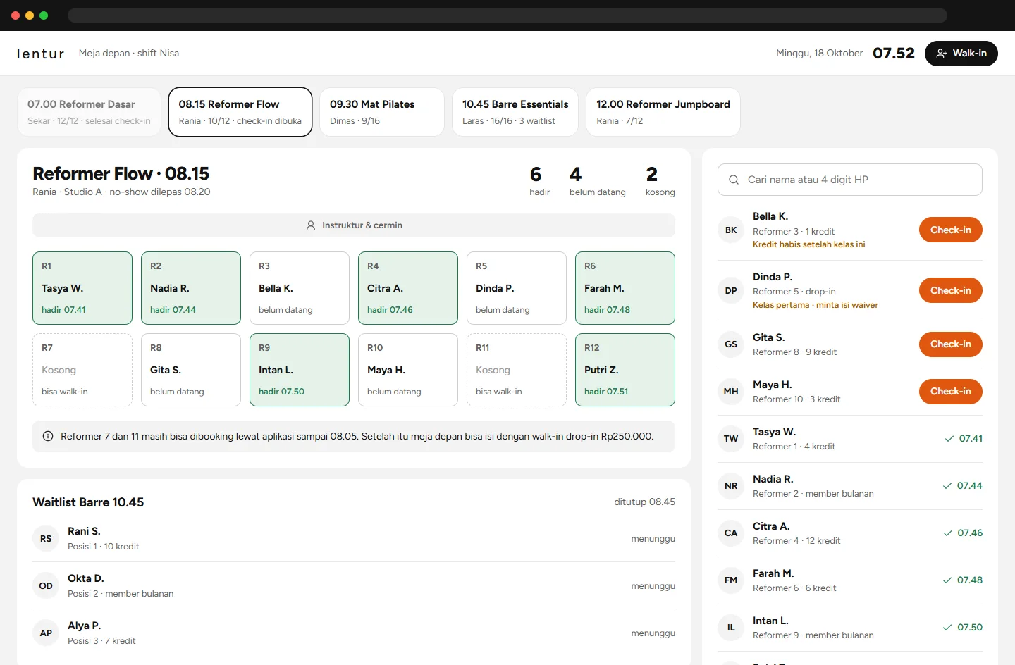This screenshot has width=1015, height=665.
Task: Click the '4 belum datang' counter
Action: click(598, 181)
